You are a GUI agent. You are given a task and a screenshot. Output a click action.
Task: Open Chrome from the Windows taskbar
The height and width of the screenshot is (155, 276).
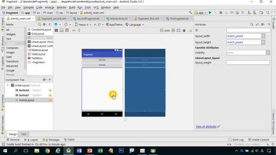47,151
